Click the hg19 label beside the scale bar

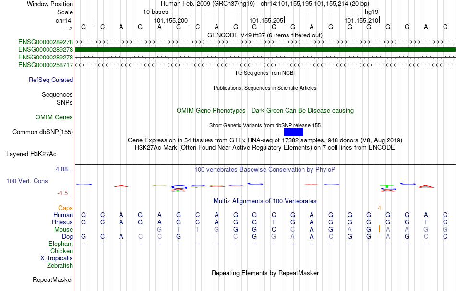point(372,12)
